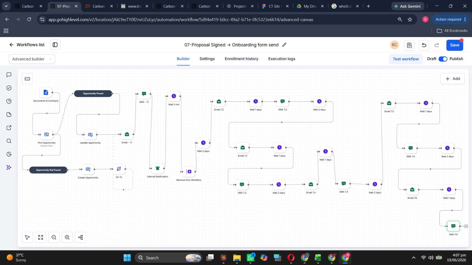Select the Opportunity Not Found branch node
The width and height of the screenshot is (472, 265).
tap(48, 170)
